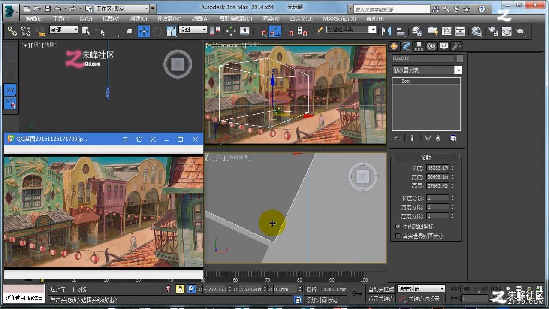
Task: Click the 关键点过滤器 button
Action: 425,299
